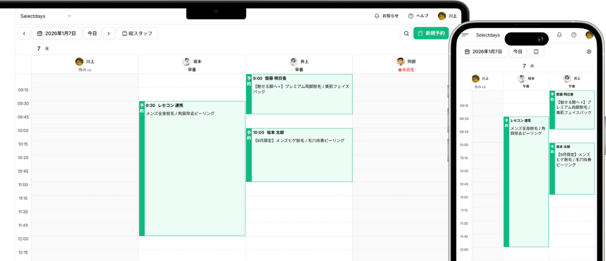This screenshot has height=261, width=606.
Task: Toggle the staff view icon on the phone
Action: pos(536,52)
